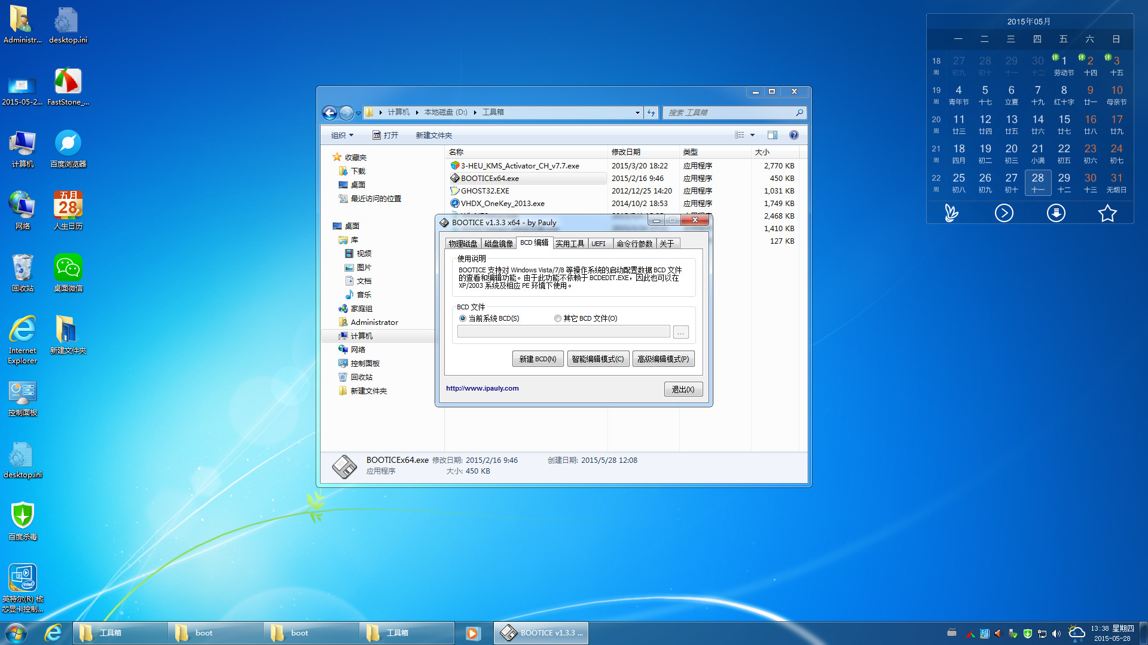Open the ipauly.com website link
Image resolution: width=1148 pixels, height=645 pixels.
pos(482,388)
